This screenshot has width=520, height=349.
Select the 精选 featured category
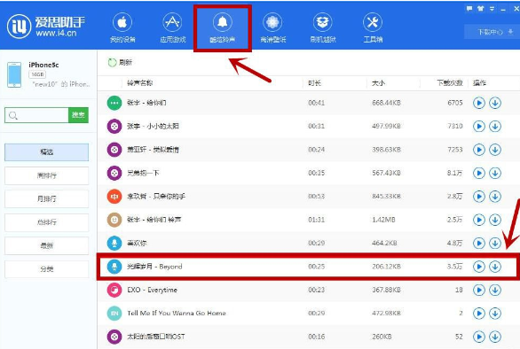[x=47, y=152]
